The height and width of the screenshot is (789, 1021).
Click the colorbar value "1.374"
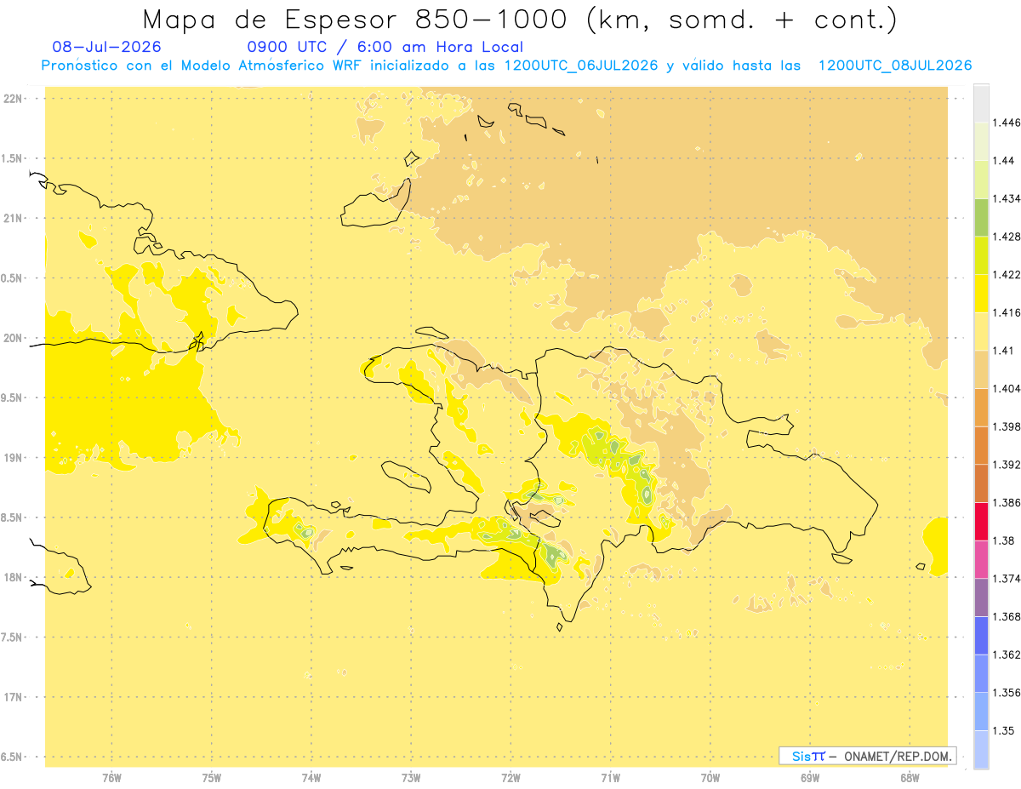1007,578
